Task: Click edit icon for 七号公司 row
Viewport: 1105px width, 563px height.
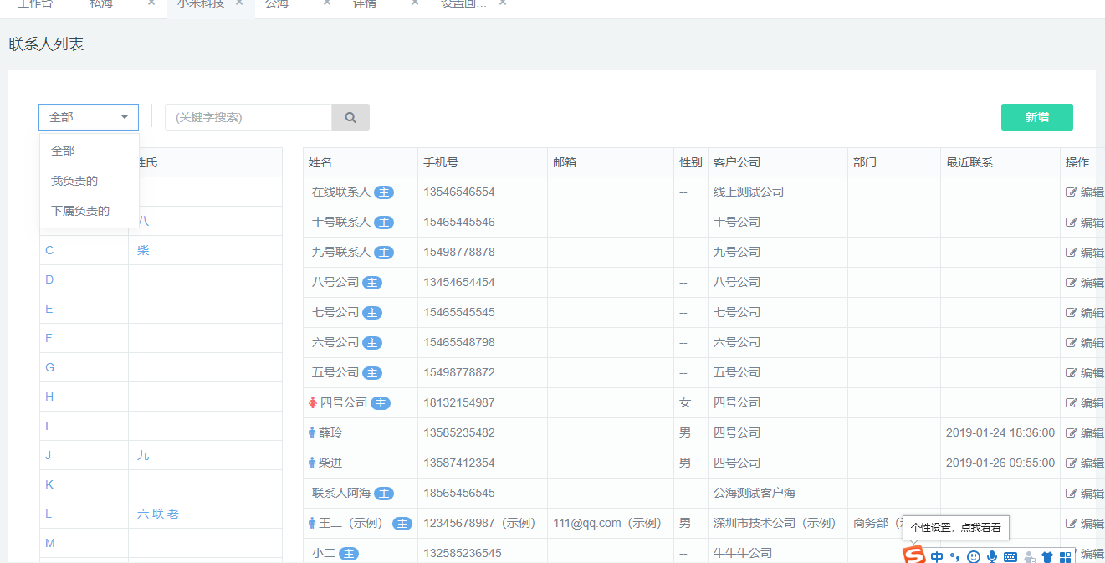Action: point(1071,313)
